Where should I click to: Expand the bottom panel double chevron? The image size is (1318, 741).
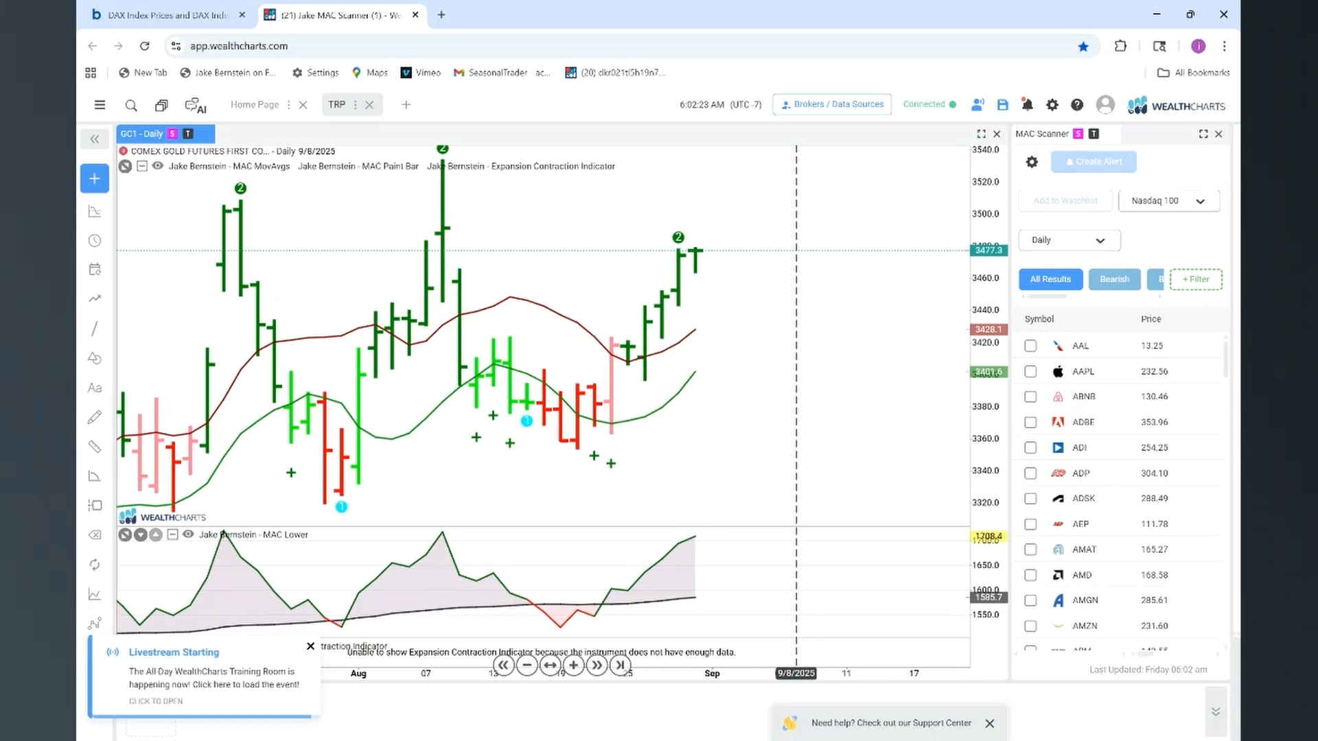pyautogui.click(x=1216, y=711)
